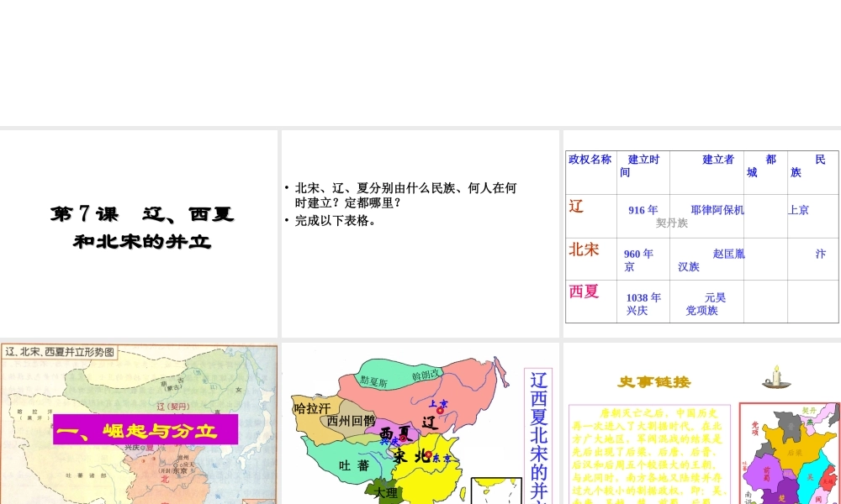The image size is (841, 504).
Task: Click the 兴庆 text in the table
Action: [x=637, y=311]
